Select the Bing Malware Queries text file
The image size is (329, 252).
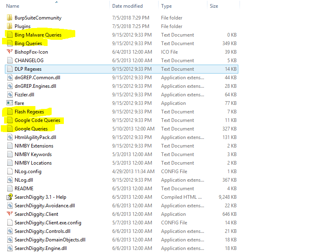pyautogui.click(x=38, y=35)
